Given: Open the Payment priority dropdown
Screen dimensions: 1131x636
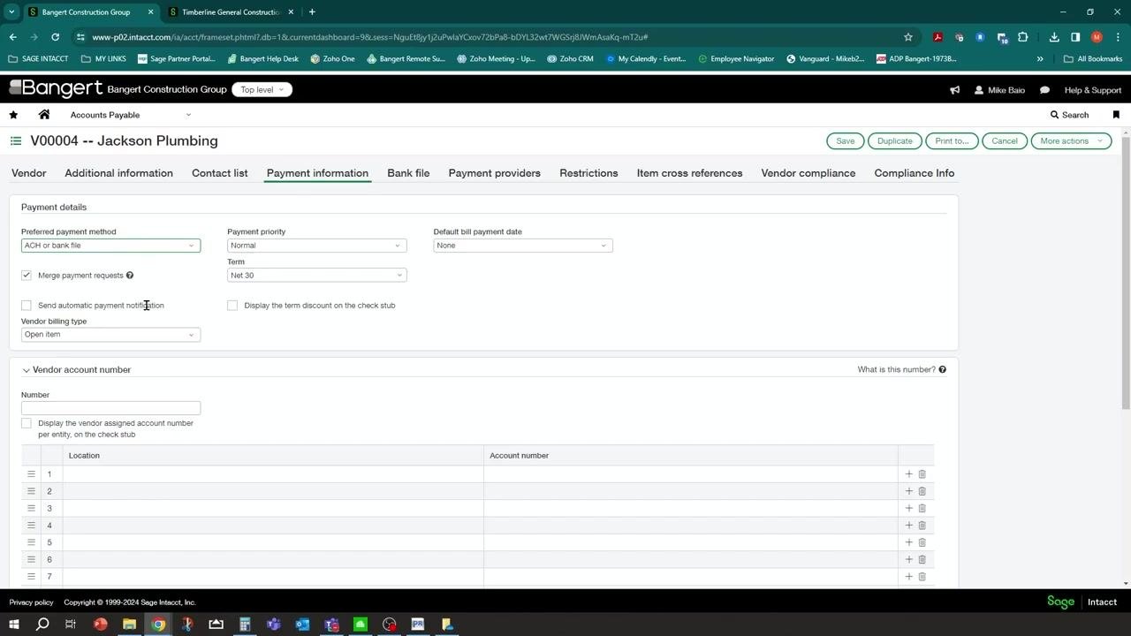Looking at the screenshot, I should click(316, 246).
